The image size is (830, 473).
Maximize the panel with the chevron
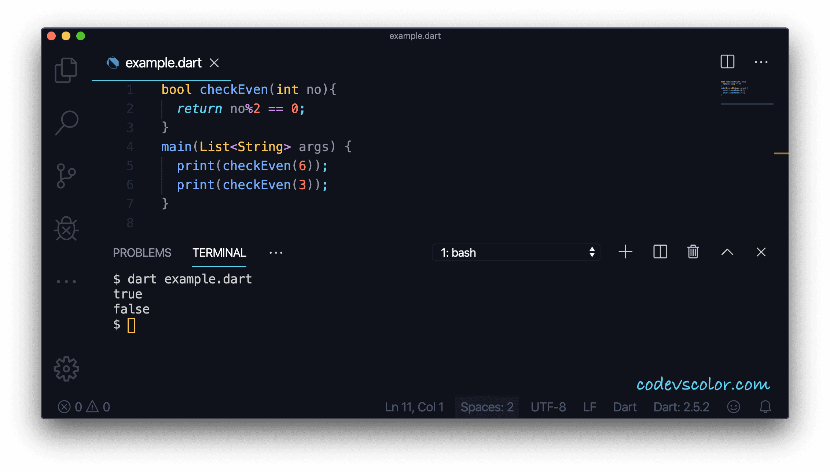727,252
